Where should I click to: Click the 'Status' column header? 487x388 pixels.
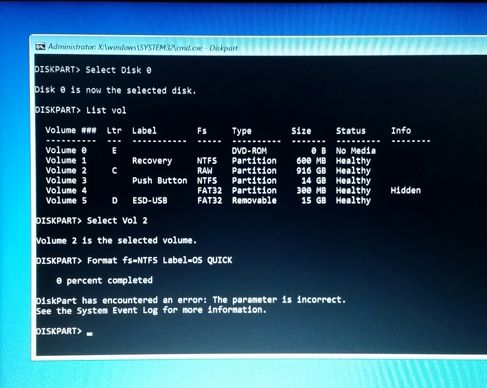[350, 131]
